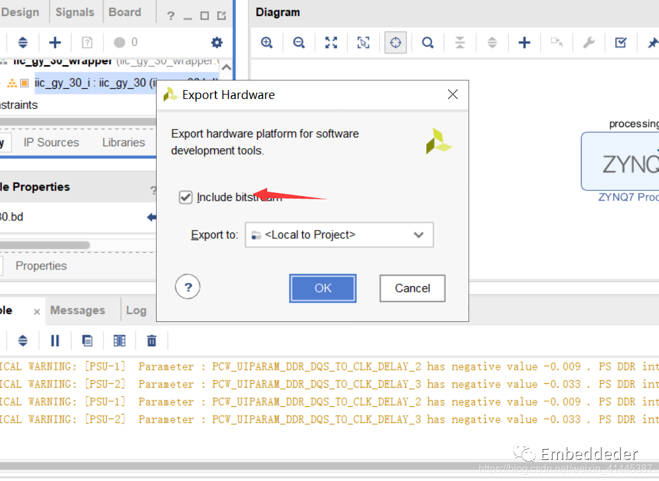659x481 pixels.
Task: Open the Export to location dropdown
Action: (x=339, y=235)
